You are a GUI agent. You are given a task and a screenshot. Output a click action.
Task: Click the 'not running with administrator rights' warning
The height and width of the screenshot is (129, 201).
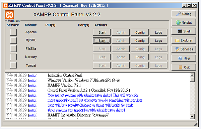pyautogui.click(x=93, y=95)
